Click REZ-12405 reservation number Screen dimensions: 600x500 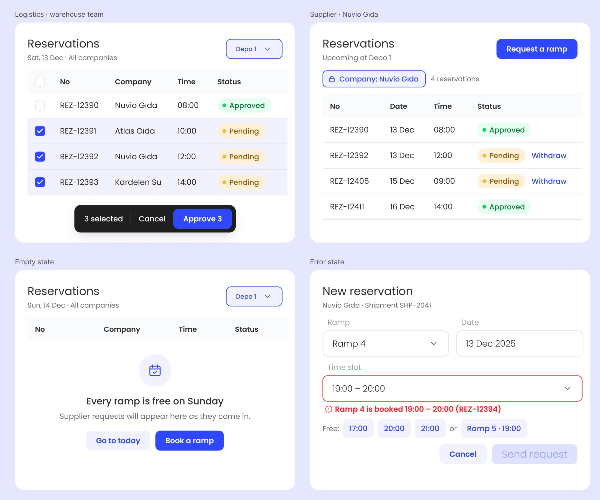[349, 181]
